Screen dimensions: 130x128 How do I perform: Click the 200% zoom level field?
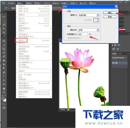pos(63,109)
